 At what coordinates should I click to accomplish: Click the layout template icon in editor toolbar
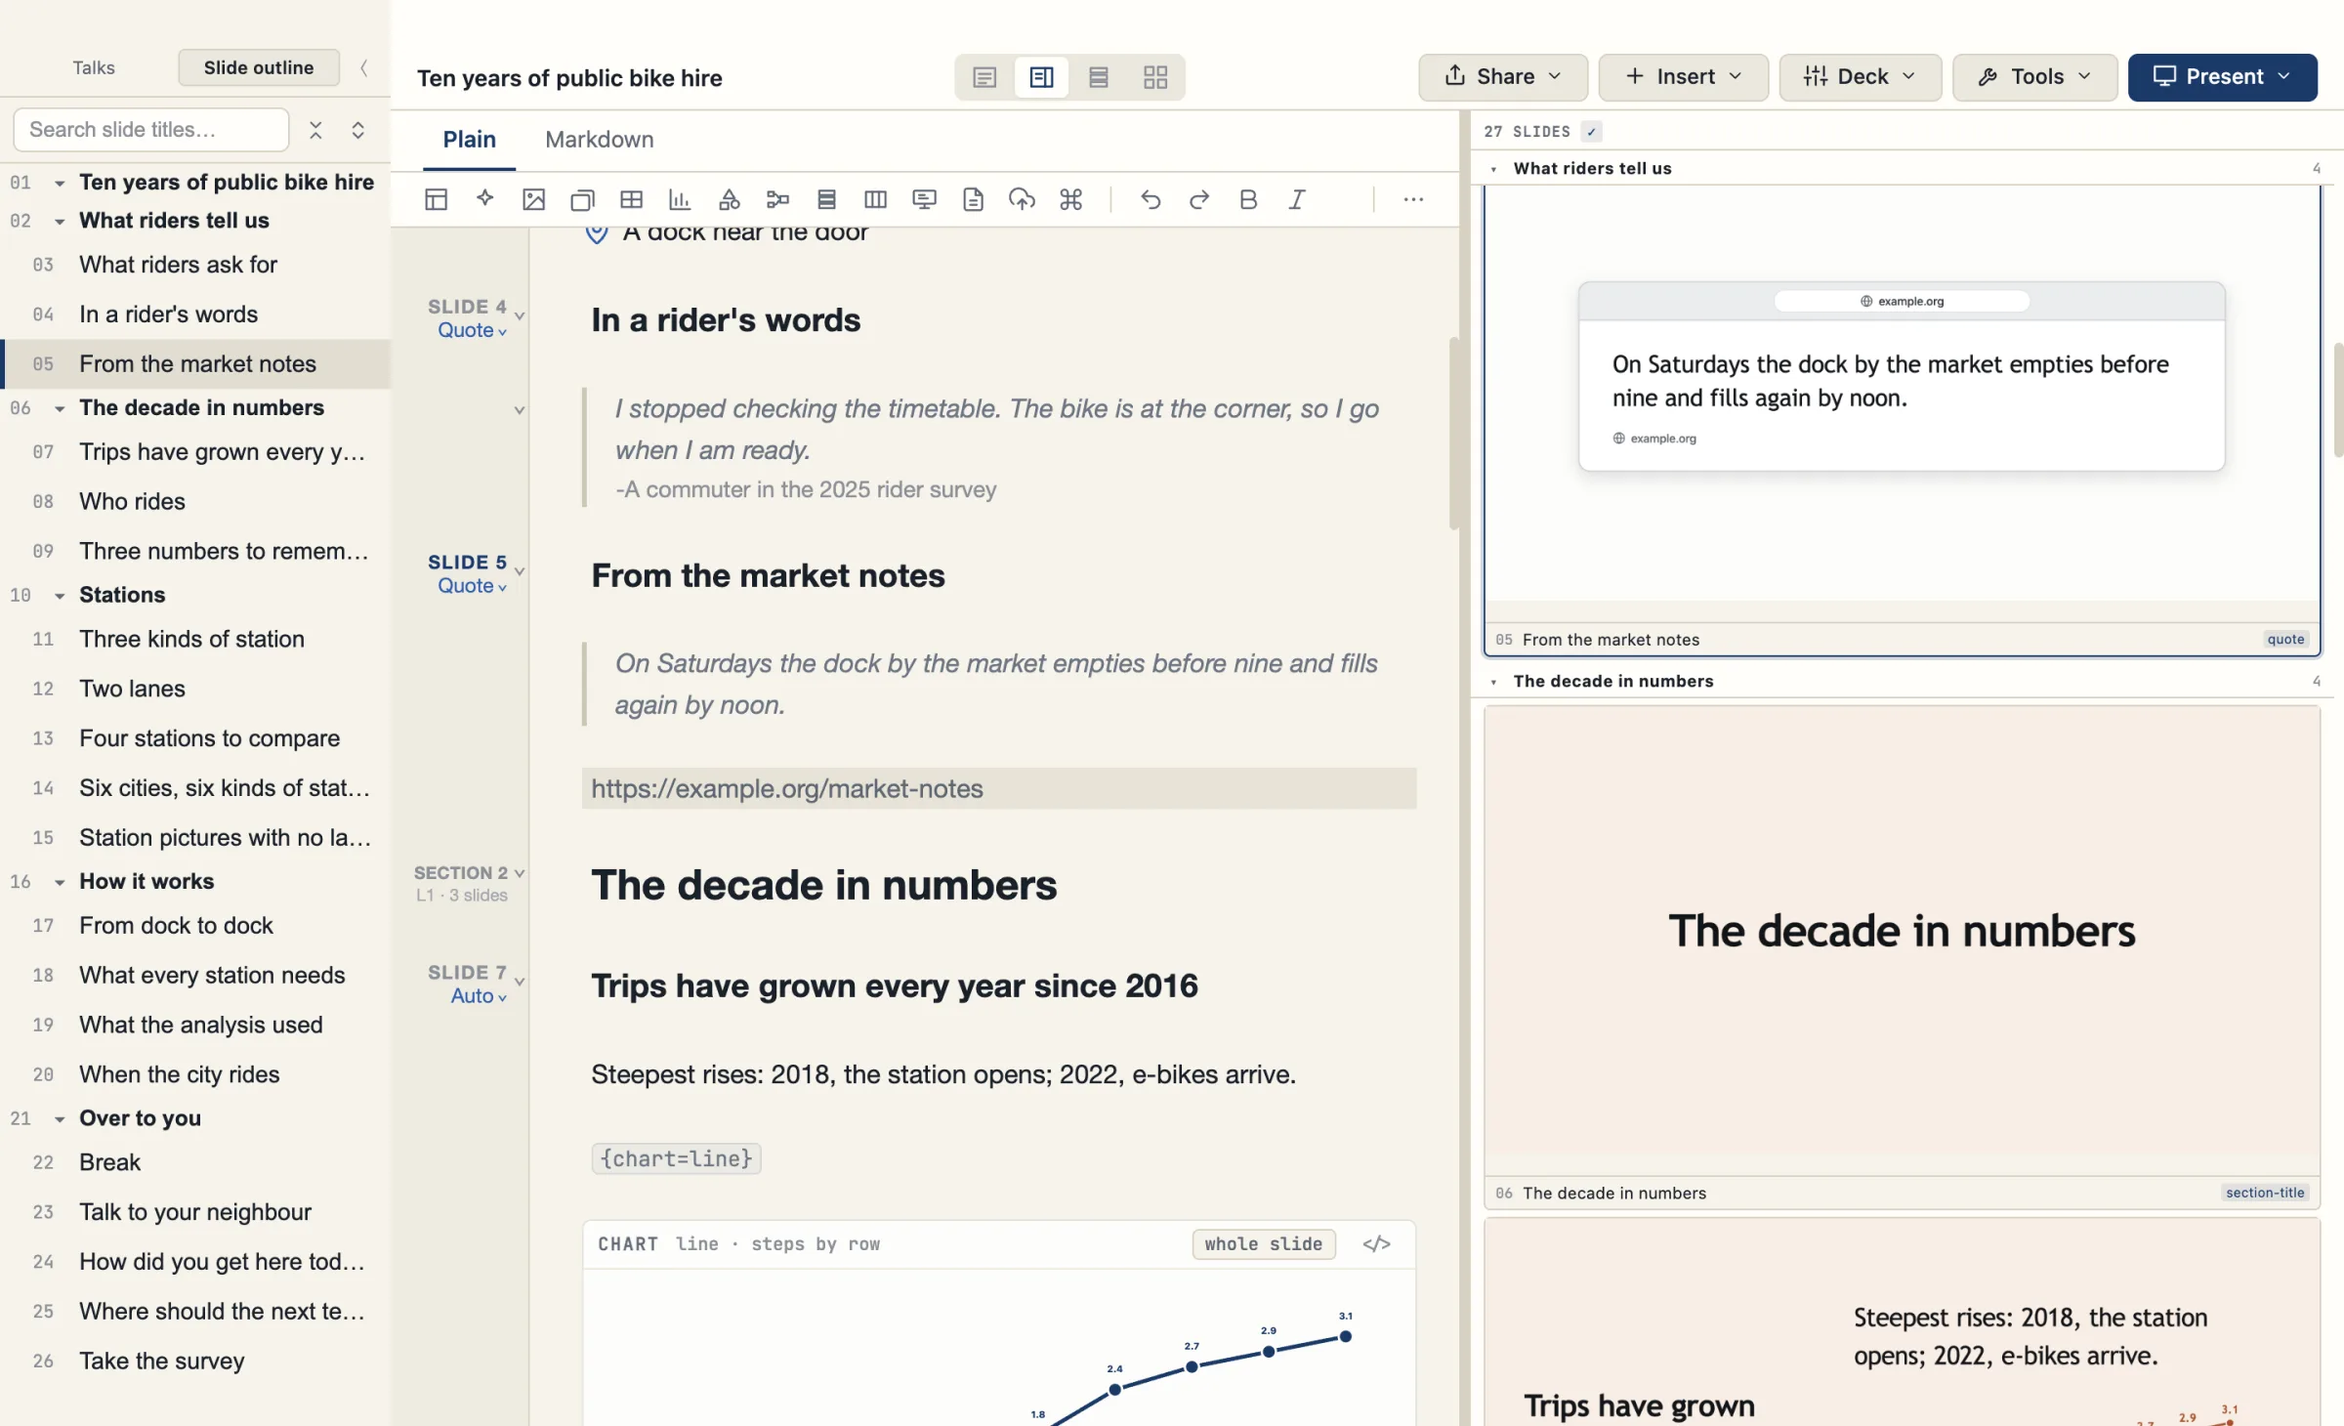pyautogui.click(x=436, y=199)
